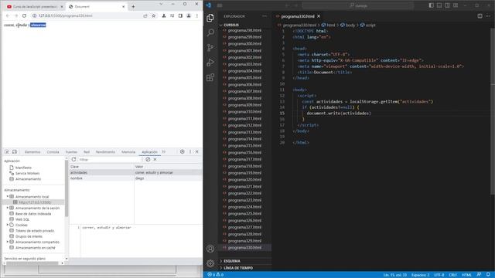Change the UTF-8 encoding in status bar
This screenshot has height=278, width=495.
pyautogui.click(x=439, y=275)
